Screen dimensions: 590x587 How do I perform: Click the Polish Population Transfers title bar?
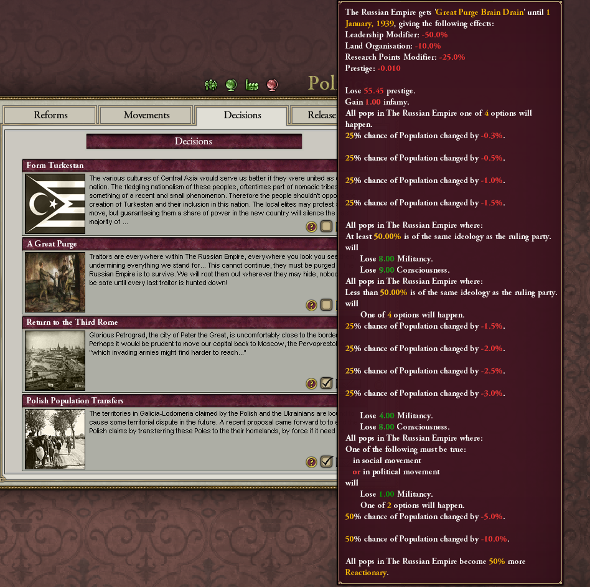click(x=180, y=400)
